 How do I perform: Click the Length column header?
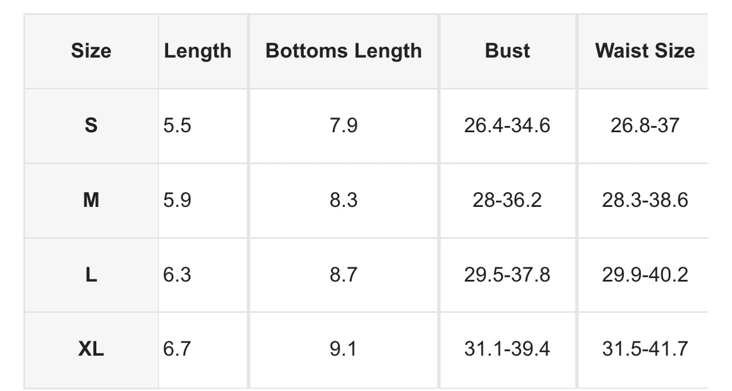click(198, 51)
